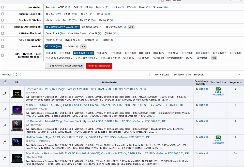This screenshot has width=244, height=167.
Task: Click the 87 Testbericht score badge
Action: tap(218, 89)
